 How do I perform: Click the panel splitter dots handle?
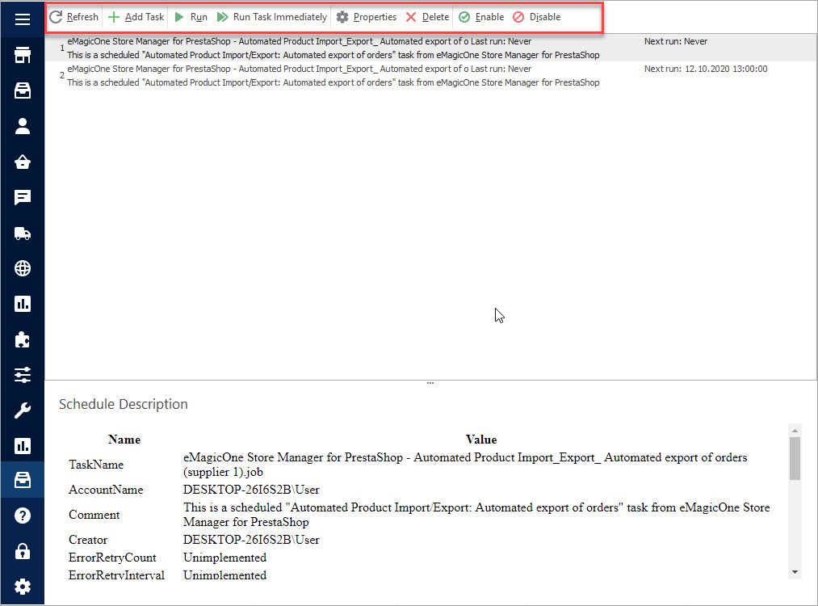point(430,383)
